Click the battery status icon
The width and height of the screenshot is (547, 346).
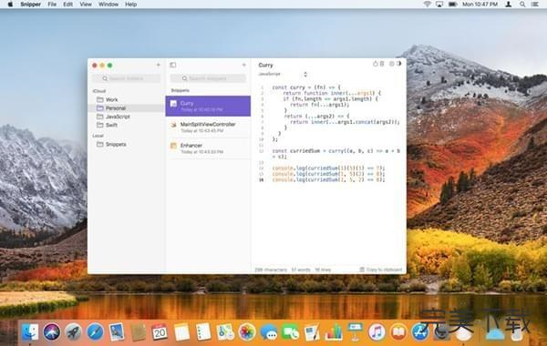pos(453,5)
